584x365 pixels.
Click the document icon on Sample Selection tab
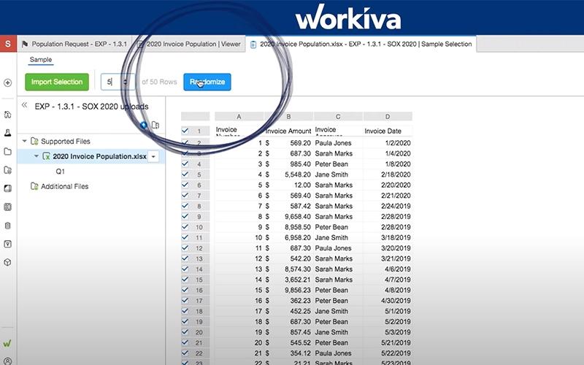(x=253, y=45)
